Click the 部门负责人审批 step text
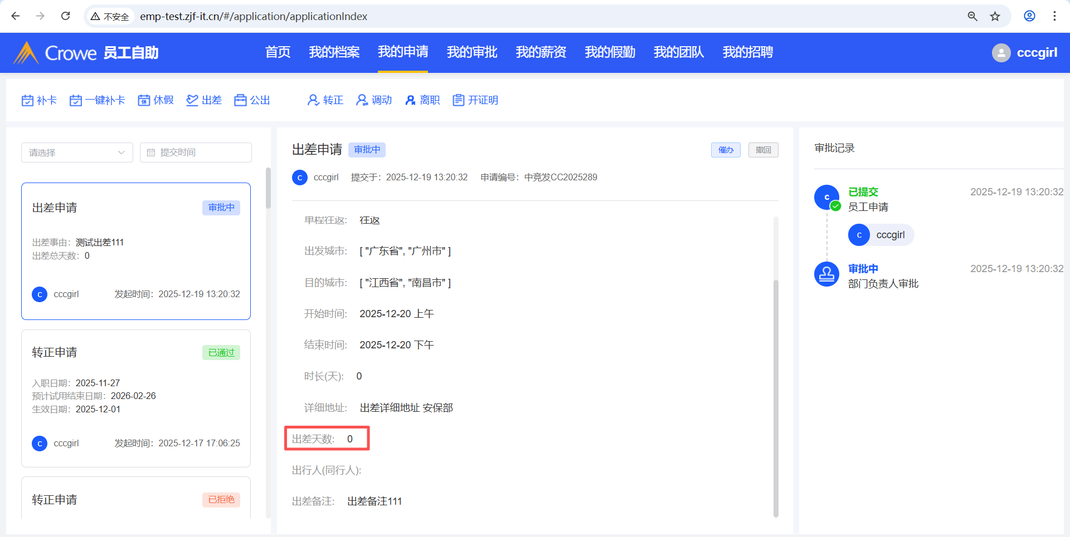This screenshot has width=1070, height=537. pyautogui.click(x=883, y=284)
